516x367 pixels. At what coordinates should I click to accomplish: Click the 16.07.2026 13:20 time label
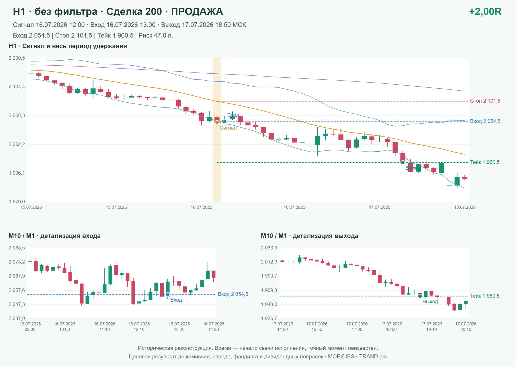(x=179, y=327)
